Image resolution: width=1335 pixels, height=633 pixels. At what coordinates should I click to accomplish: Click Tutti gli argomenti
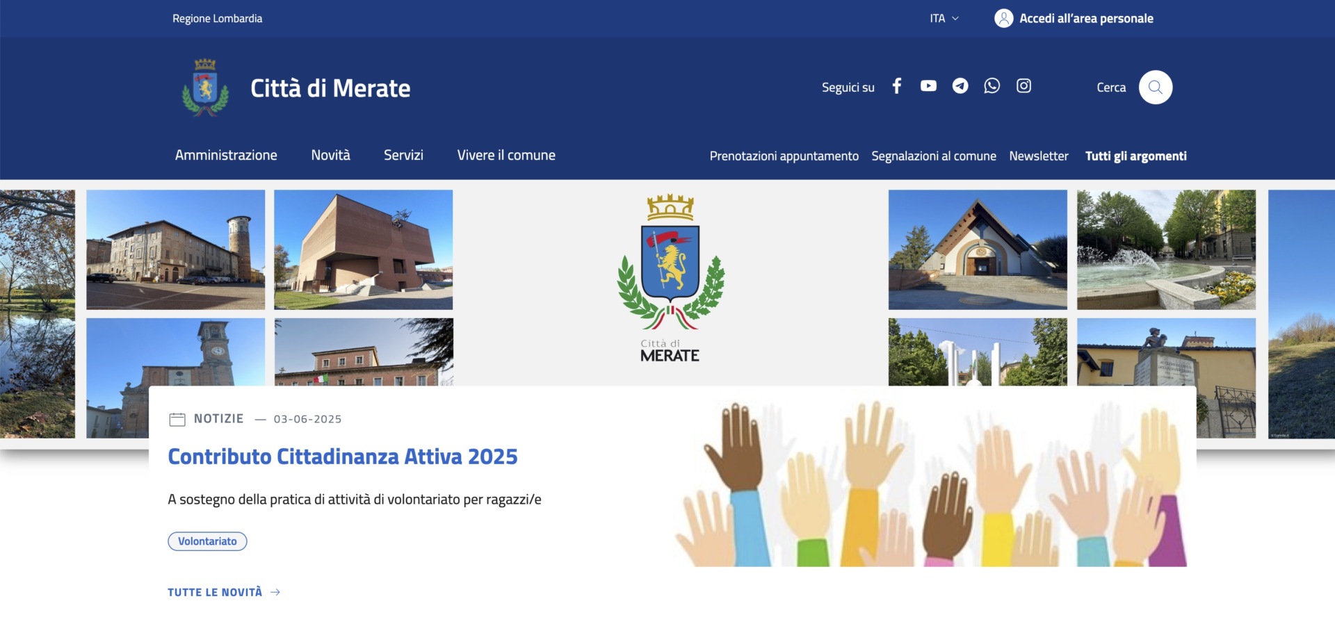point(1135,156)
